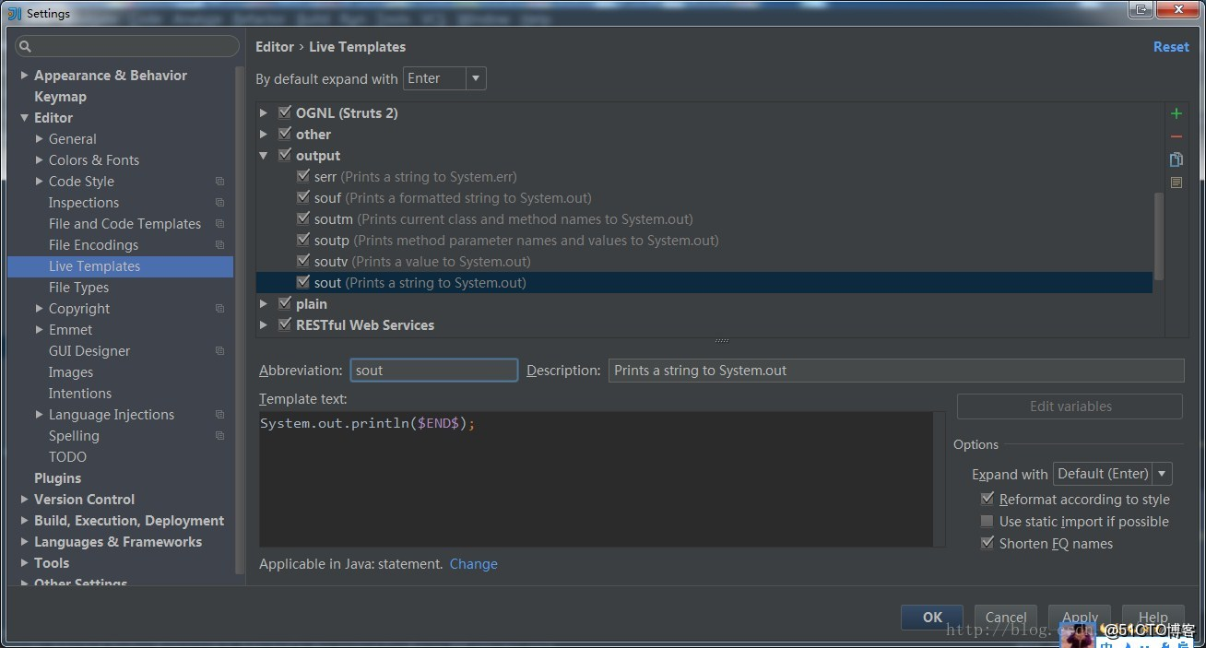Expand the Emmet settings node

40,330
